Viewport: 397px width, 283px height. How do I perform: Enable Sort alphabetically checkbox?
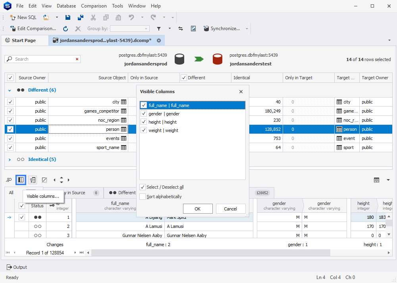[x=143, y=196]
